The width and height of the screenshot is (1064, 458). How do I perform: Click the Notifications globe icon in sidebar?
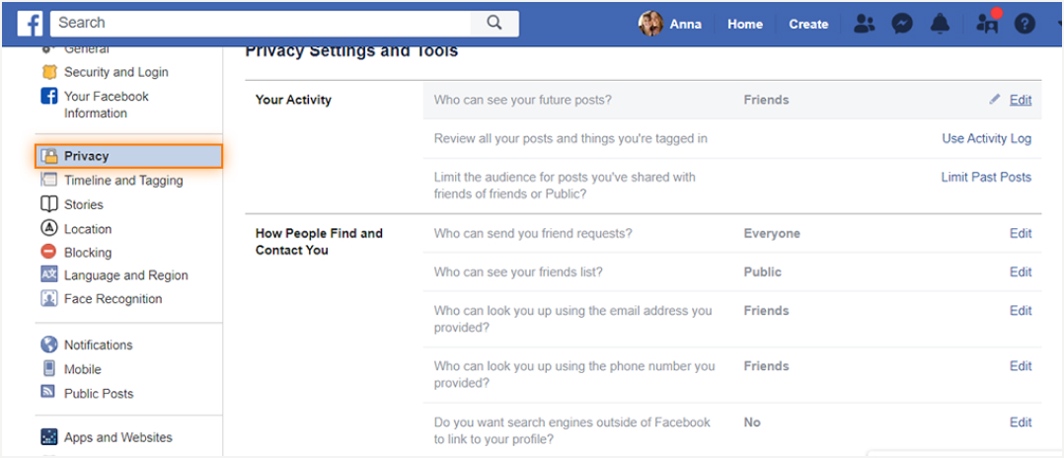(49, 344)
